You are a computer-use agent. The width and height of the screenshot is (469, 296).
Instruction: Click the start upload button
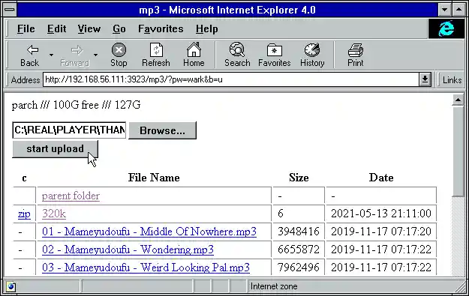(55, 148)
